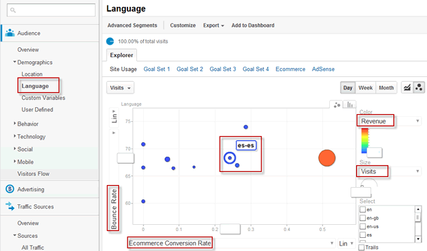Open the Custom Variables report
Image resolution: width=427 pixels, height=251 pixels.
click(43, 98)
